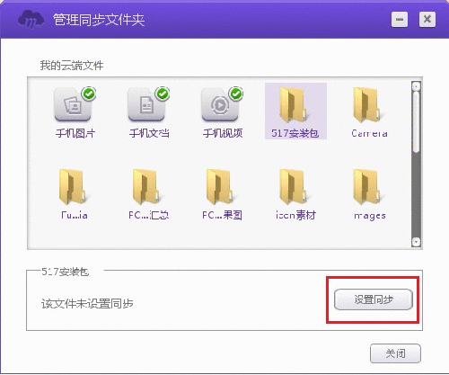Minimize the sync folder manager window
Viewport: 449px width, 375px height.
click(x=400, y=20)
